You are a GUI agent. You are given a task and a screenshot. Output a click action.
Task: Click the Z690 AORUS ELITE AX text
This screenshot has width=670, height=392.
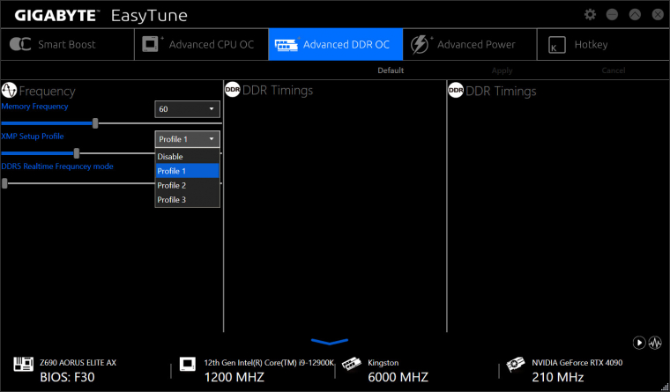pyautogui.click(x=78, y=363)
